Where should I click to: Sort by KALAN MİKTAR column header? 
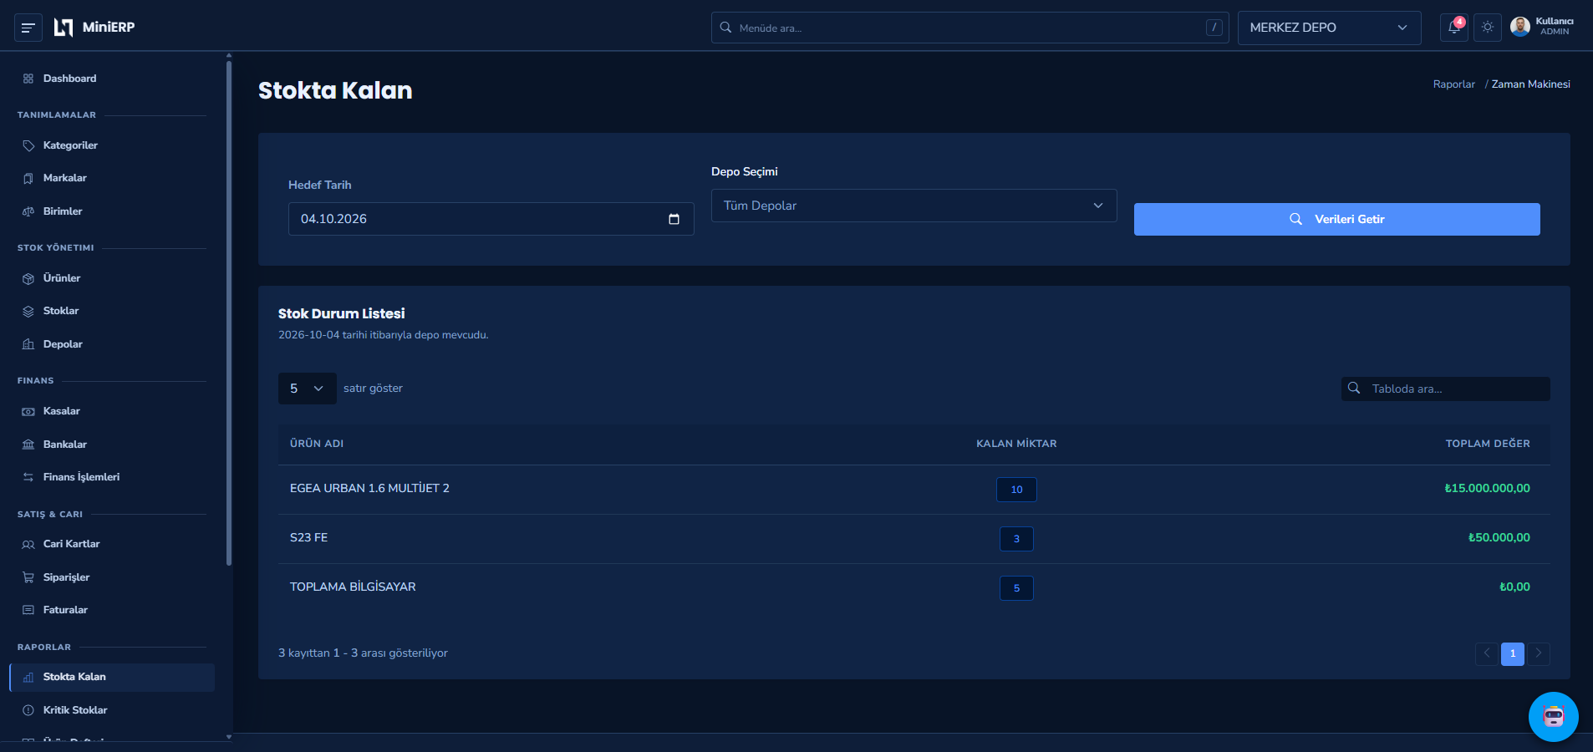(1016, 444)
